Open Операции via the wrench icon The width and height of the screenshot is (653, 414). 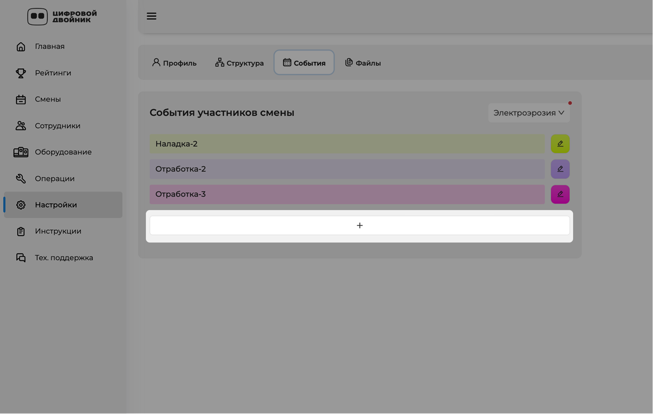click(21, 178)
